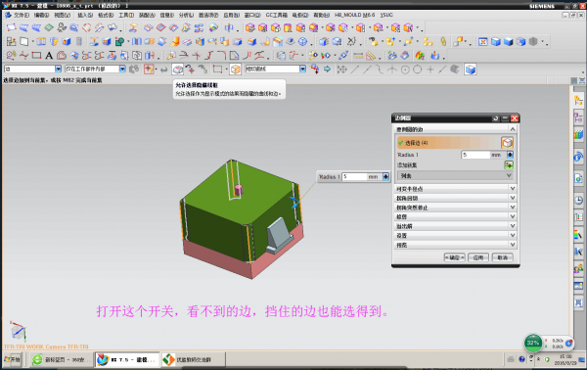Click the Windows Start button
The image size is (587, 370).
[13, 359]
